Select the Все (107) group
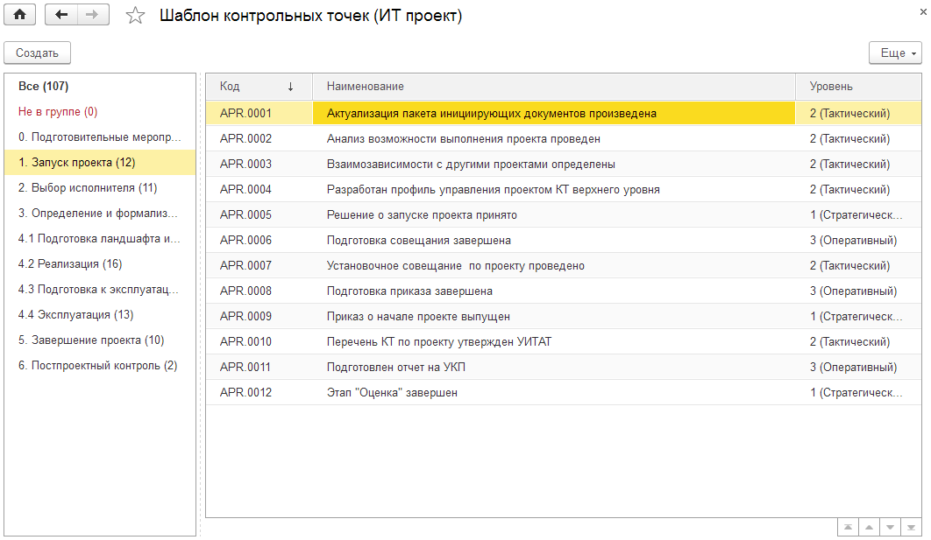931x540 pixels. point(44,87)
